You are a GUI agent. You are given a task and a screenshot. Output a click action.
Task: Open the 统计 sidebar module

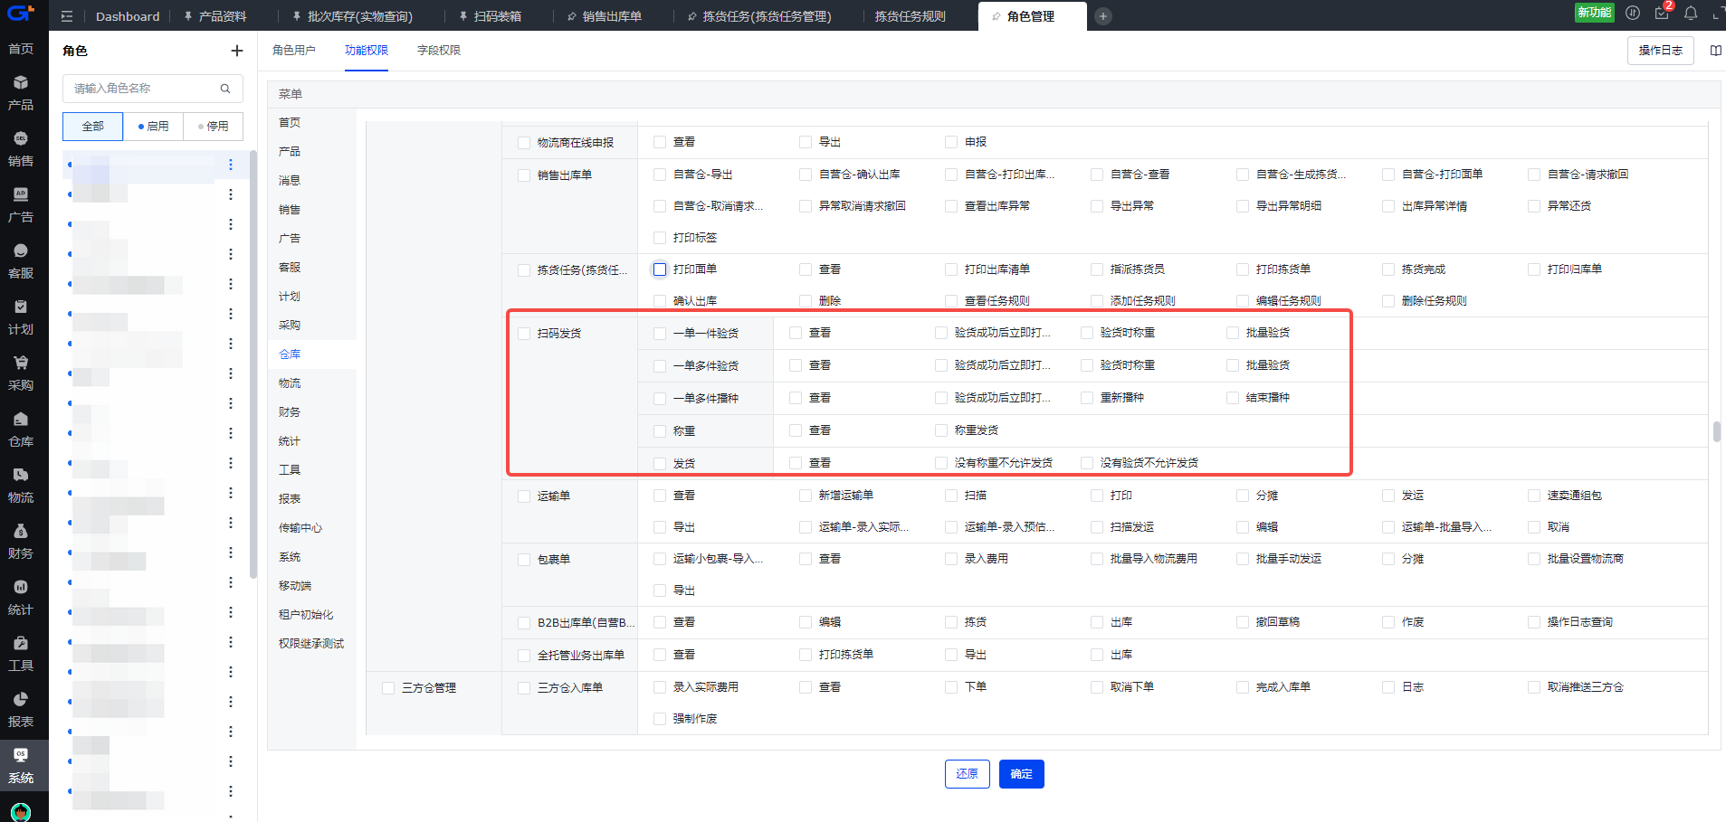[x=21, y=598]
